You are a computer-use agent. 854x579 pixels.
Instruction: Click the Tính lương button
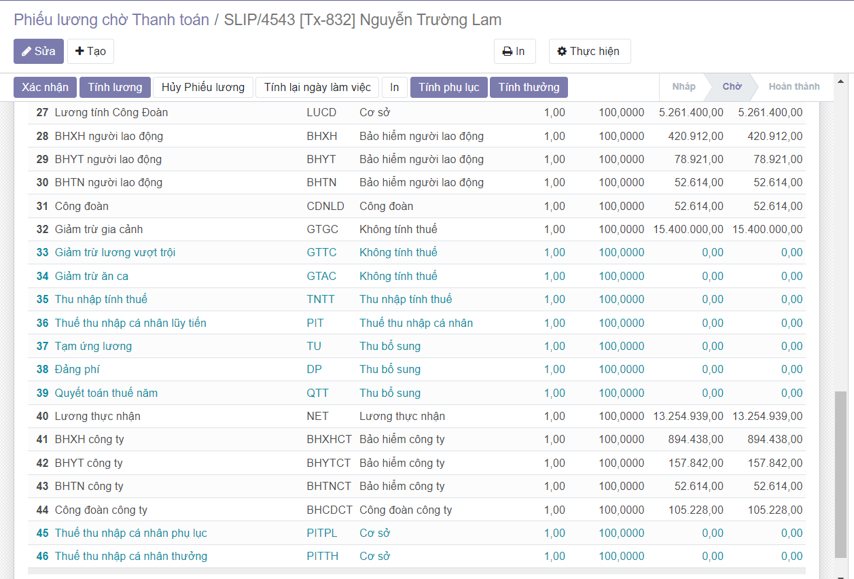pos(115,87)
